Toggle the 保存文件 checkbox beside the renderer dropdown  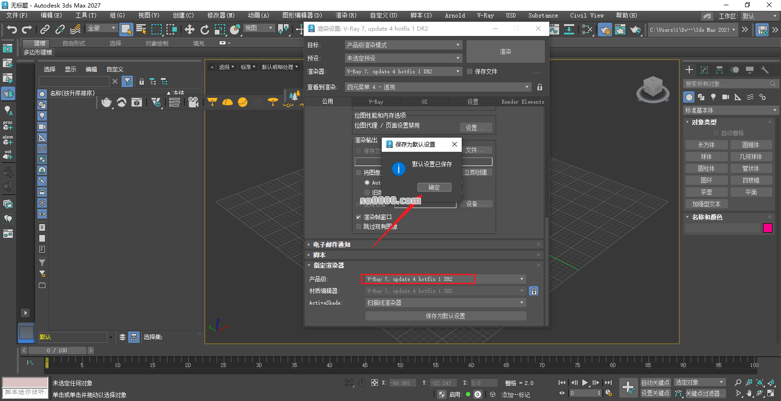pos(470,71)
